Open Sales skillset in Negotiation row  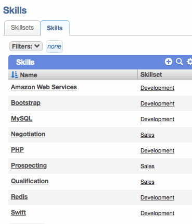pos(147,135)
